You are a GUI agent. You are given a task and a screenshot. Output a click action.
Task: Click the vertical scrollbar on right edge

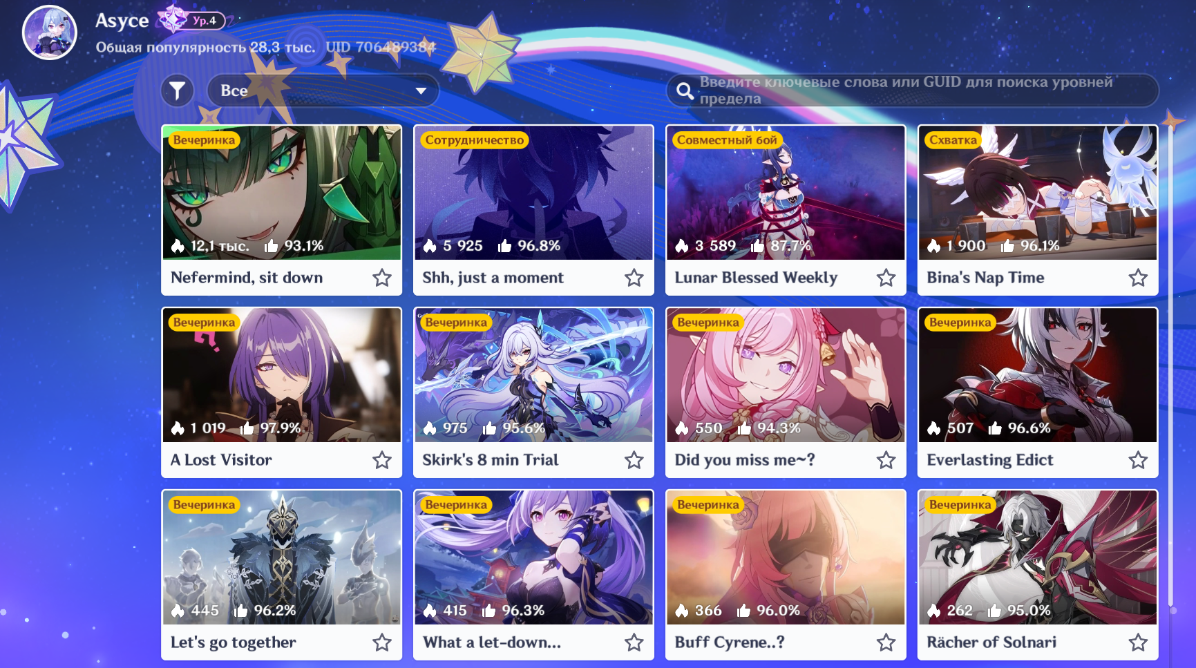(1172, 366)
